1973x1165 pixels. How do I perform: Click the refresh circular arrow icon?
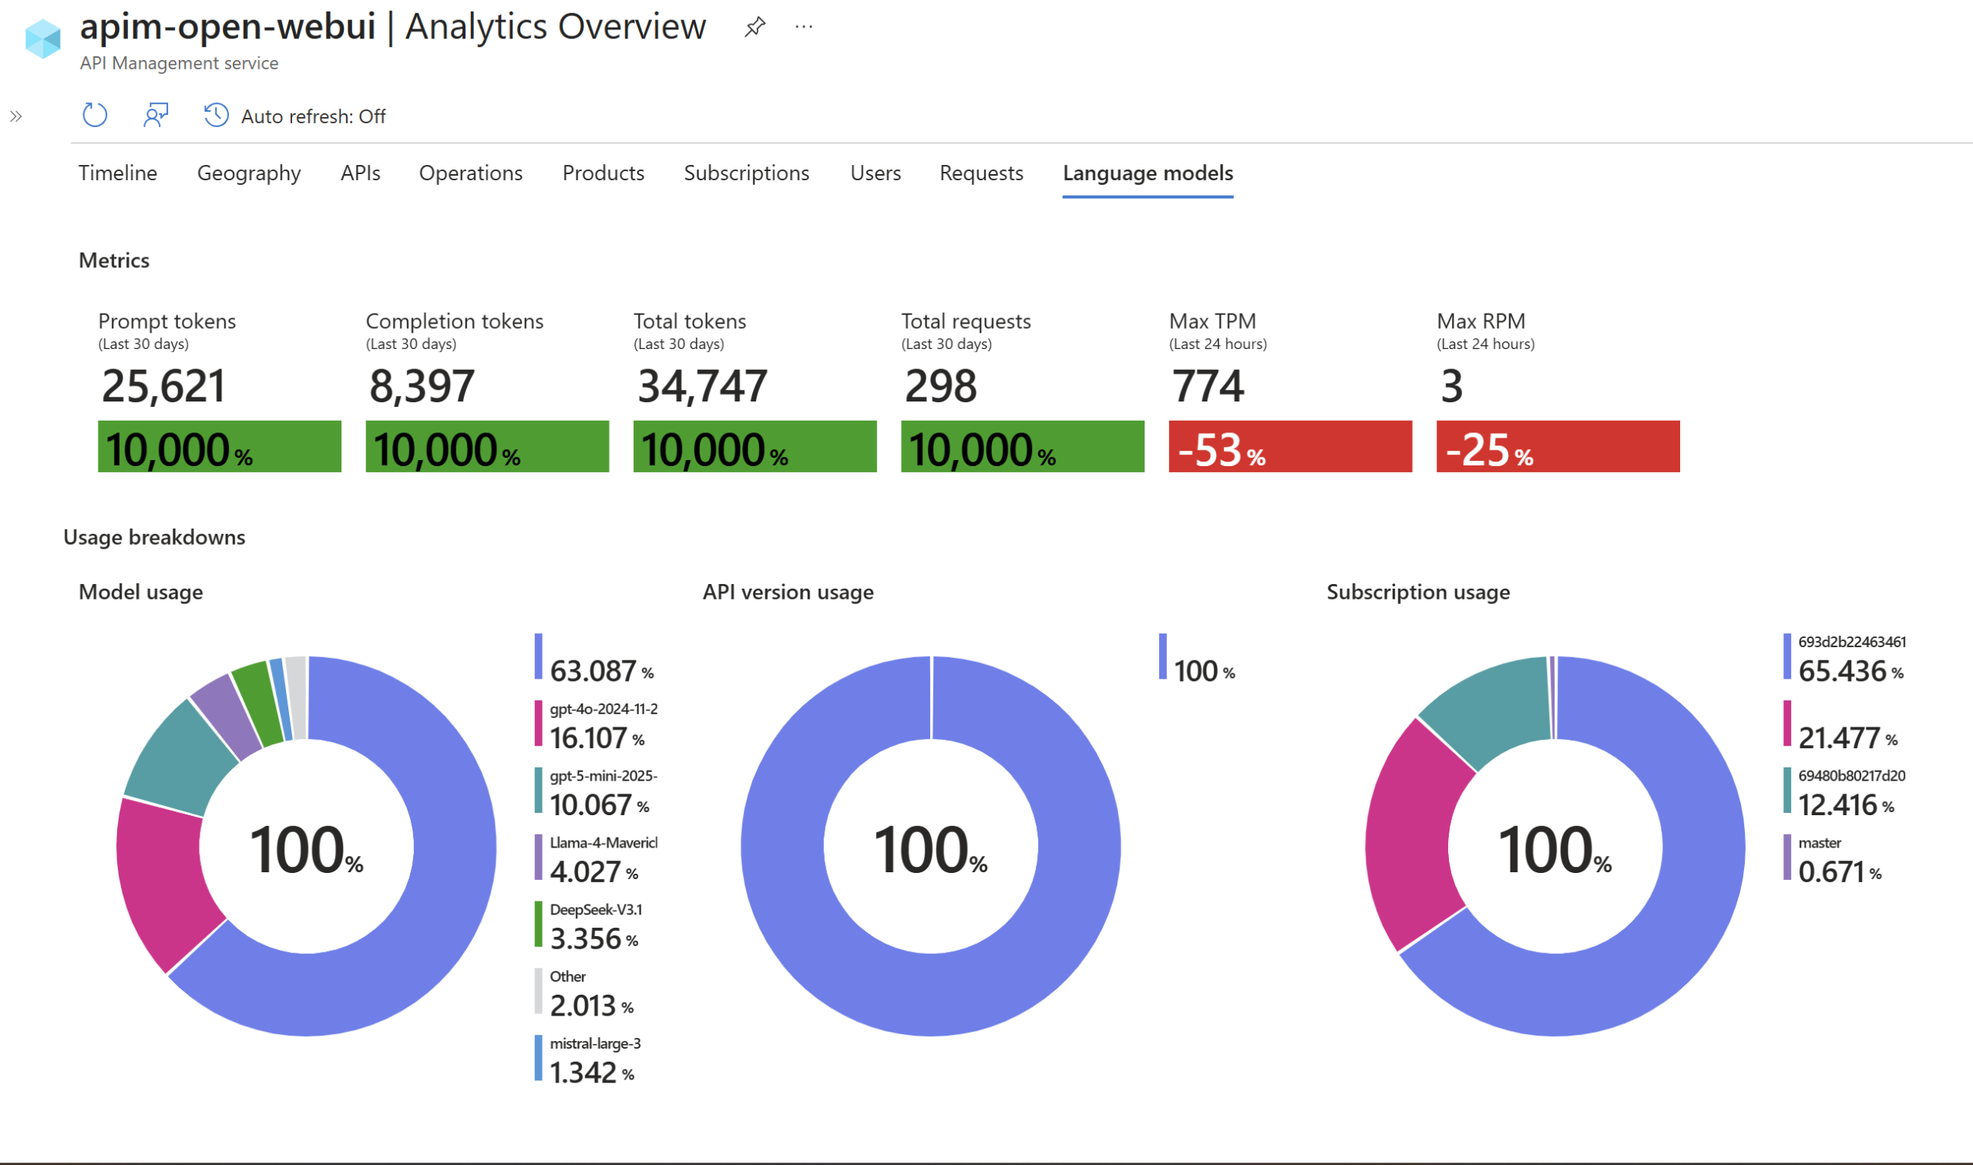click(x=94, y=116)
